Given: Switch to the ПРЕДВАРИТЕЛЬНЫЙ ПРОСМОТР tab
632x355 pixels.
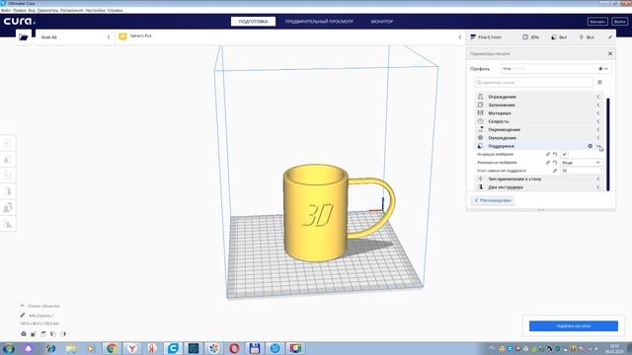Looking at the screenshot, I should (319, 22).
